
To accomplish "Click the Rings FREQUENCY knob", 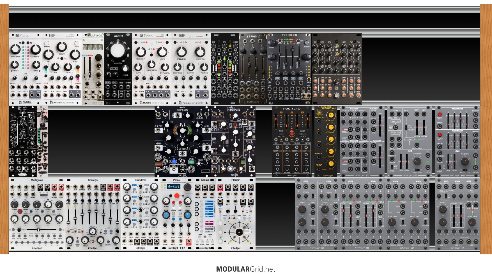I will click(181, 52).
